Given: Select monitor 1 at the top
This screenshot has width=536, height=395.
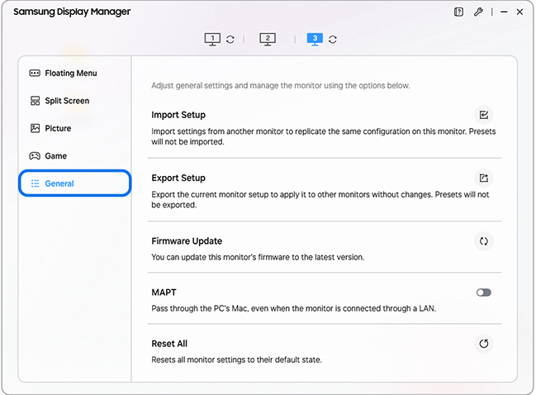Looking at the screenshot, I should click(x=213, y=39).
